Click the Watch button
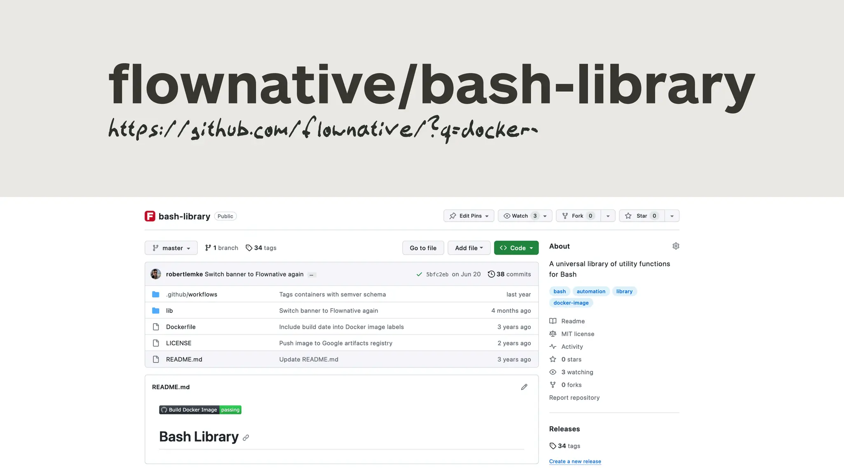Image resolution: width=844 pixels, height=474 pixels. (x=520, y=216)
